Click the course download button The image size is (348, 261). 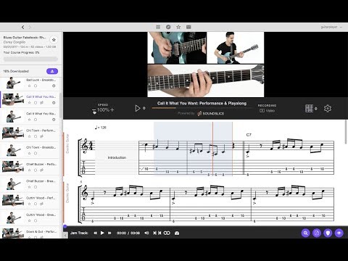pyautogui.click(x=52, y=71)
